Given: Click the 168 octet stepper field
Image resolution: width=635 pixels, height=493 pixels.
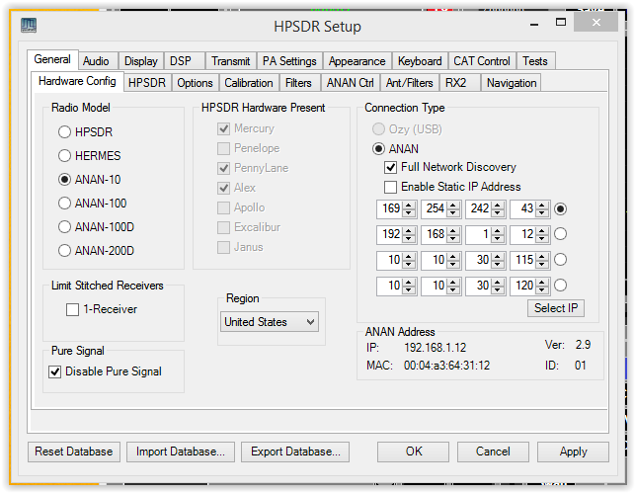Looking at the screenshot, I should [x=441, y=234].
